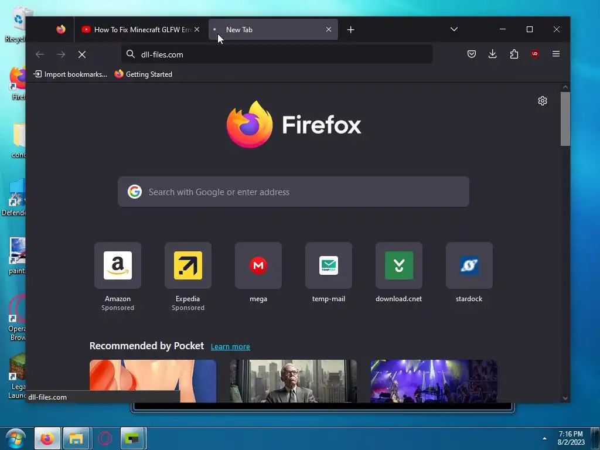This screenshot has width=600, height=450.
Task: Click Import bookmarks in the bookmarks bar
Action: (70, 74)
